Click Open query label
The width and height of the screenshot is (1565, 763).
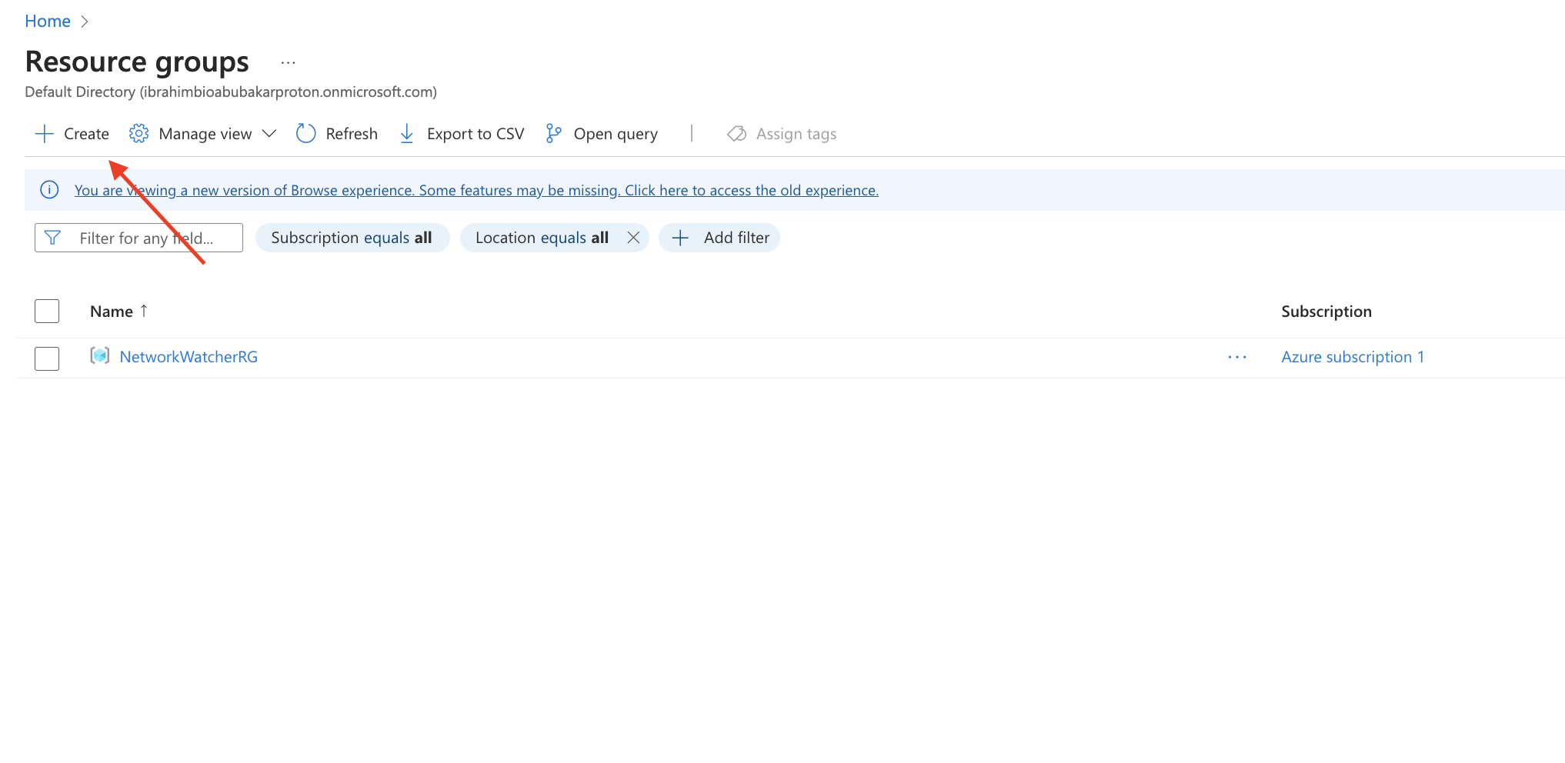point(616,134)
